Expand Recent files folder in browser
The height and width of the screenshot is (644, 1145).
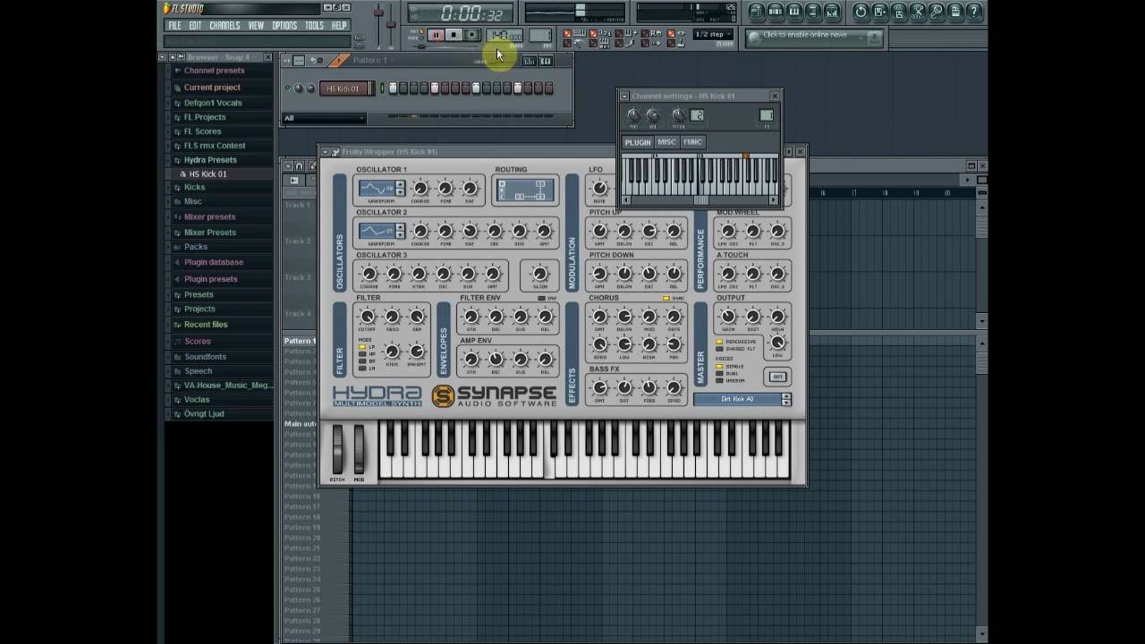pyautogui.click(x=206, y=325)
